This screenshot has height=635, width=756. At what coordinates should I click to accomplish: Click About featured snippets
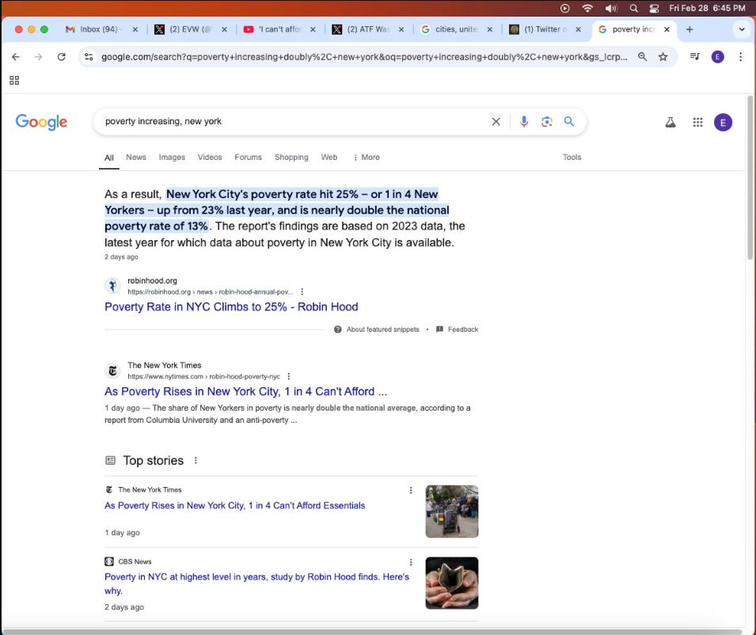(377, 329)
